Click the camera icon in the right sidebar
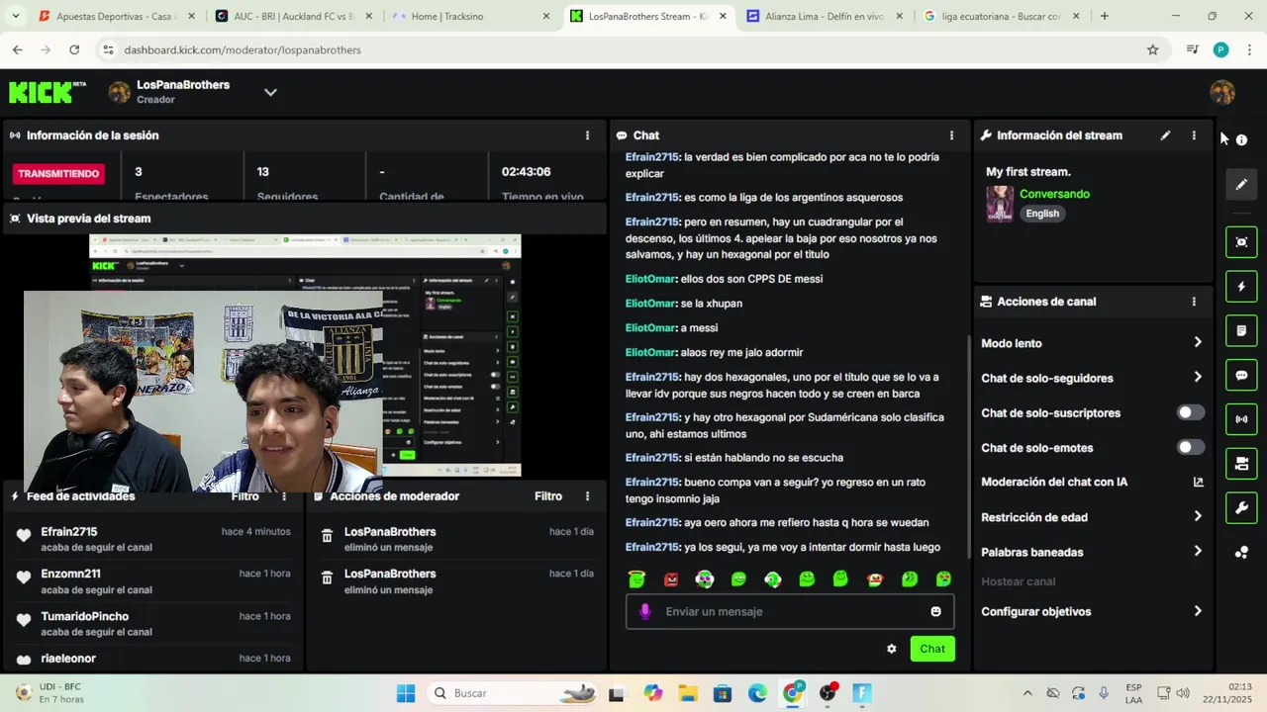Image resolution: width=1267 pixels, height=712 pixels. (x=1241, y=463)
